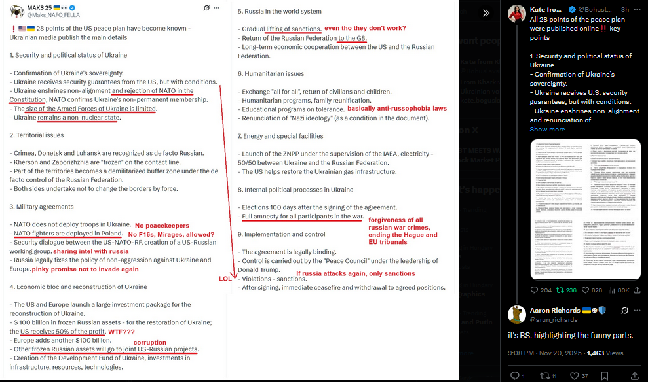648x382 pixels.
Task: Bookmark Aaron Richards' post
Action: (x=604, y=376)
